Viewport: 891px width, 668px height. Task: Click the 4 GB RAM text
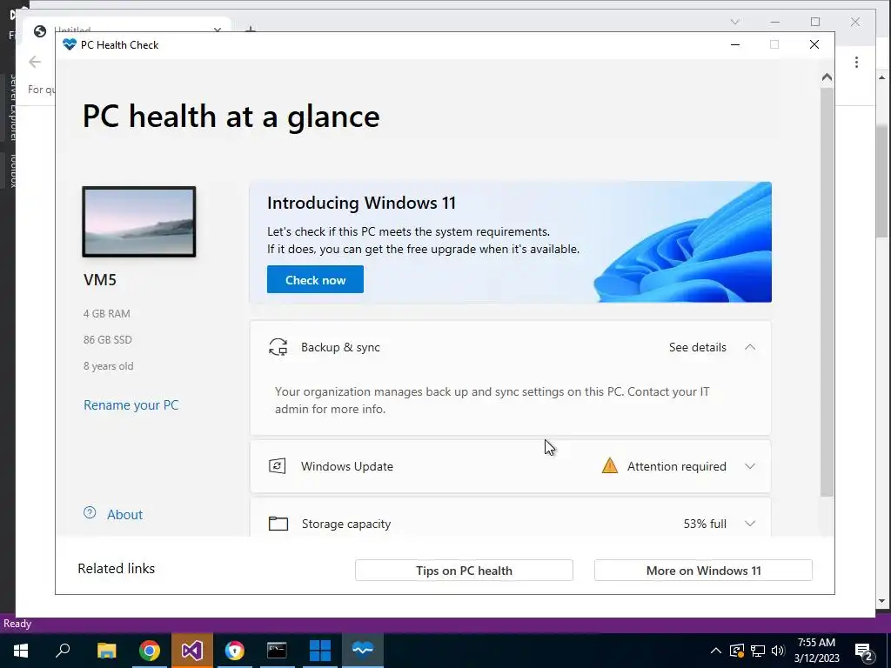pyautogui.click(x=107, y=313)
